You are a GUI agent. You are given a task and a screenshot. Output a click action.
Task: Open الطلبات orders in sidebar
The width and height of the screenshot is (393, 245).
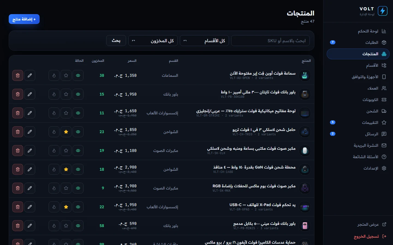tap(358, 42)
